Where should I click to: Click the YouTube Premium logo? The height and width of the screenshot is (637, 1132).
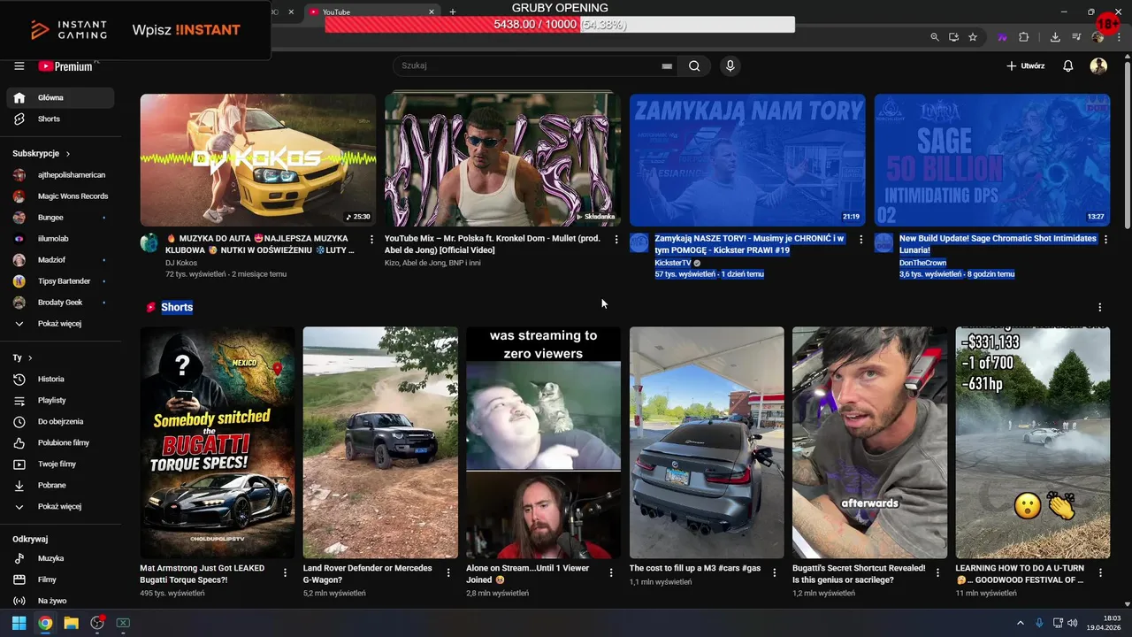point(66,66)
